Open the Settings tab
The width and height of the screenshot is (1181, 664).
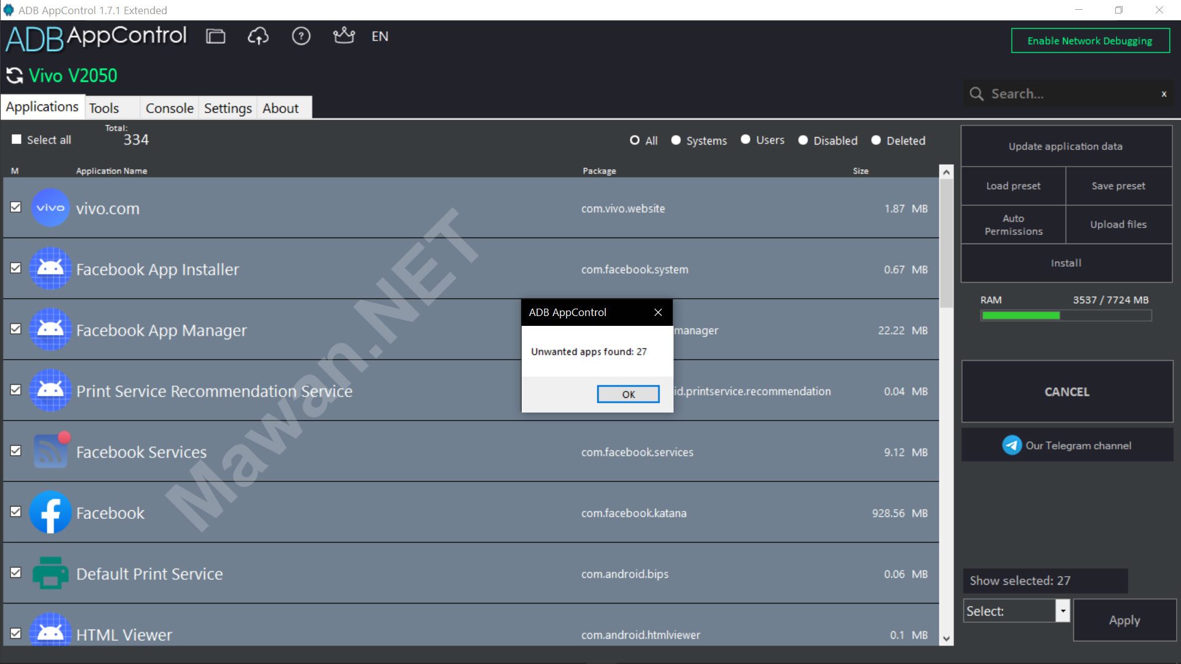(x=228, y=108)
